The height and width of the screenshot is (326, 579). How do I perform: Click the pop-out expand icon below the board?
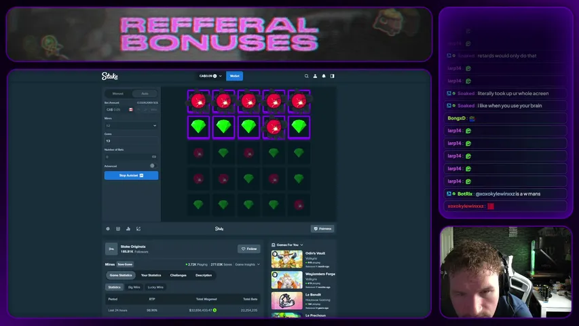[x=138, y=229]
